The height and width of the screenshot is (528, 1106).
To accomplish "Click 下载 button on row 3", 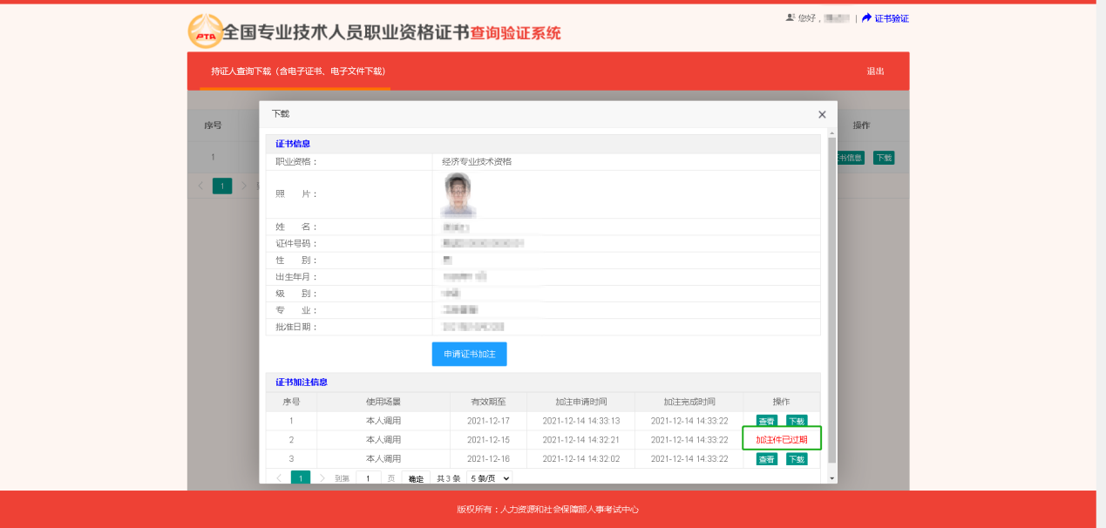I will coord(797,457).
